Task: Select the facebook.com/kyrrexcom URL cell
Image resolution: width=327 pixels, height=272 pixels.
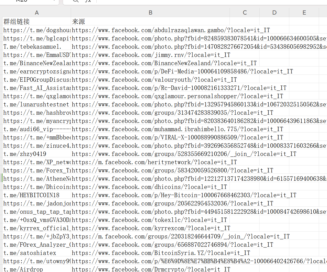Action: (150, 228)
